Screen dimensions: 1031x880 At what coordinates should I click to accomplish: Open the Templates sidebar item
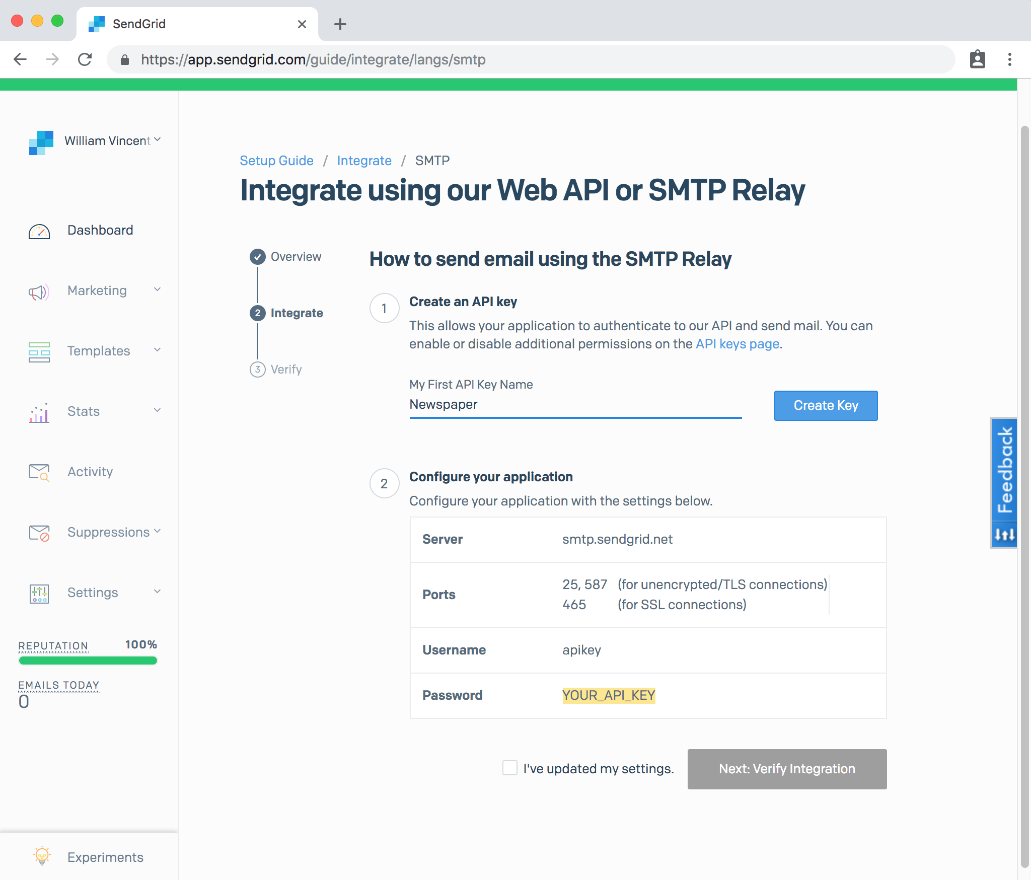tap(99, 351)
